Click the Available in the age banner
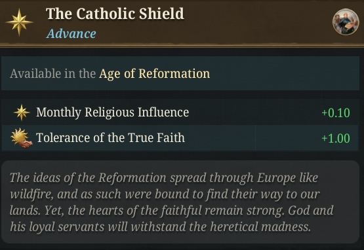This screenshot has width=364, height=250. pos(180,73)
